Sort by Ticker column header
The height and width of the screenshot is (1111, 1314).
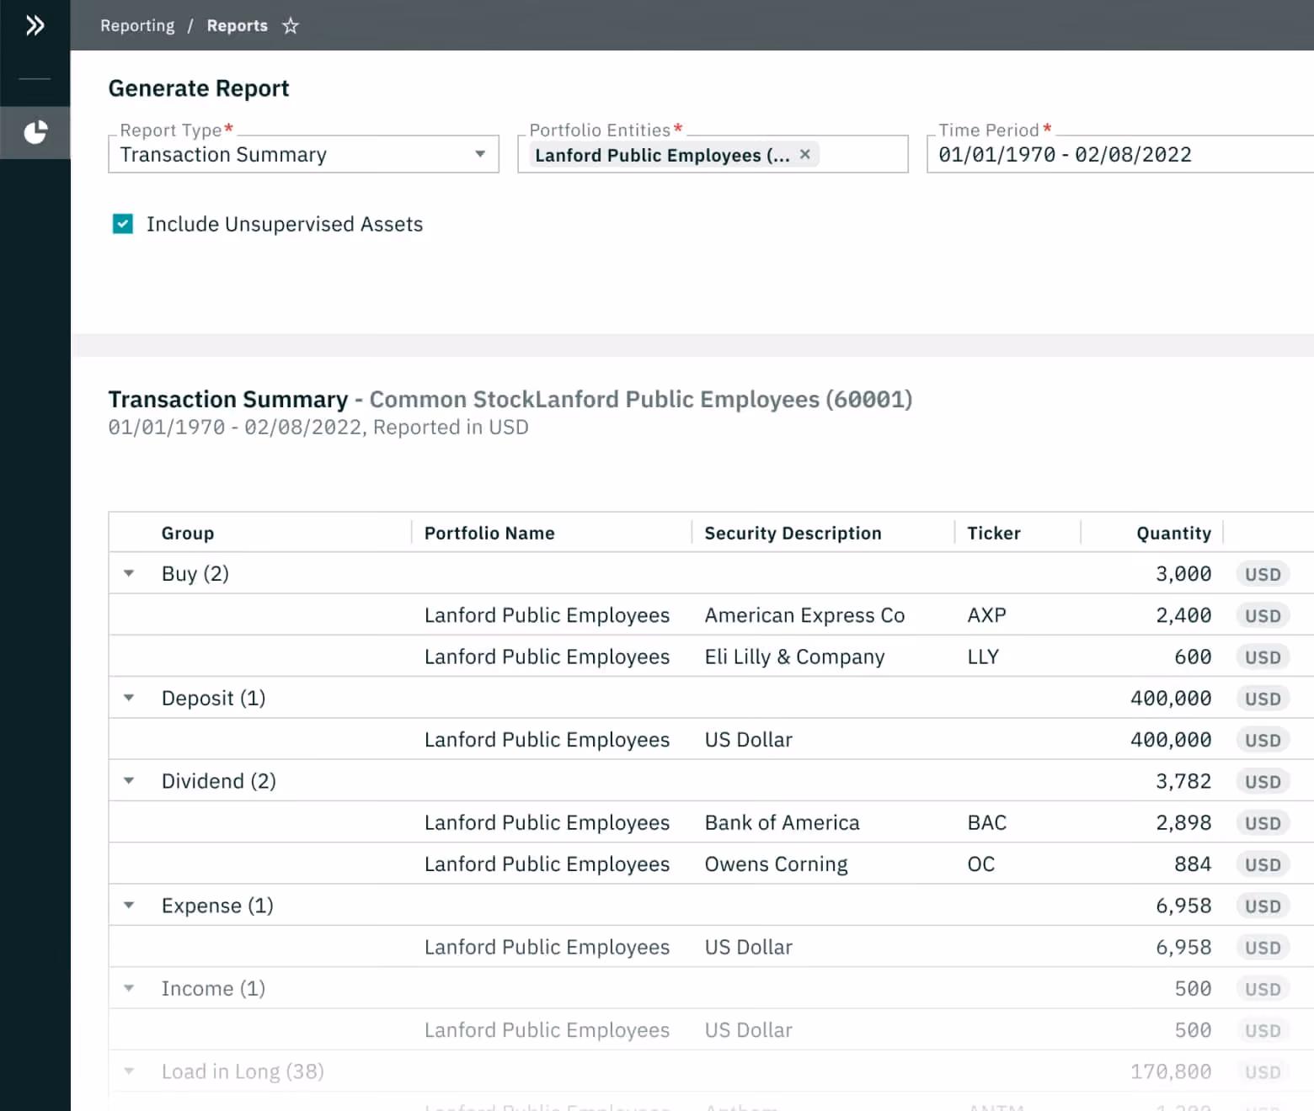(994, 533)
